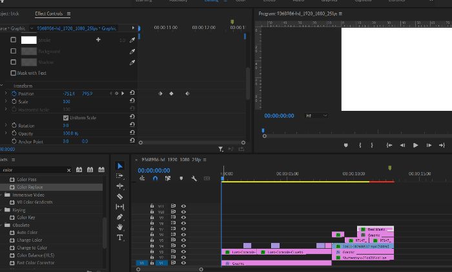This screenshot has width=452, height=272.
Task: Open the Background color swatch
Action: pyautogui.click(x=29, y=51)
